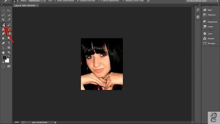Change the screen mode

click(9, 66)
